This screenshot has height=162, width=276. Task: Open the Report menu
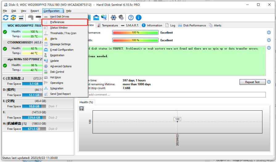click(x=35, y=11)
